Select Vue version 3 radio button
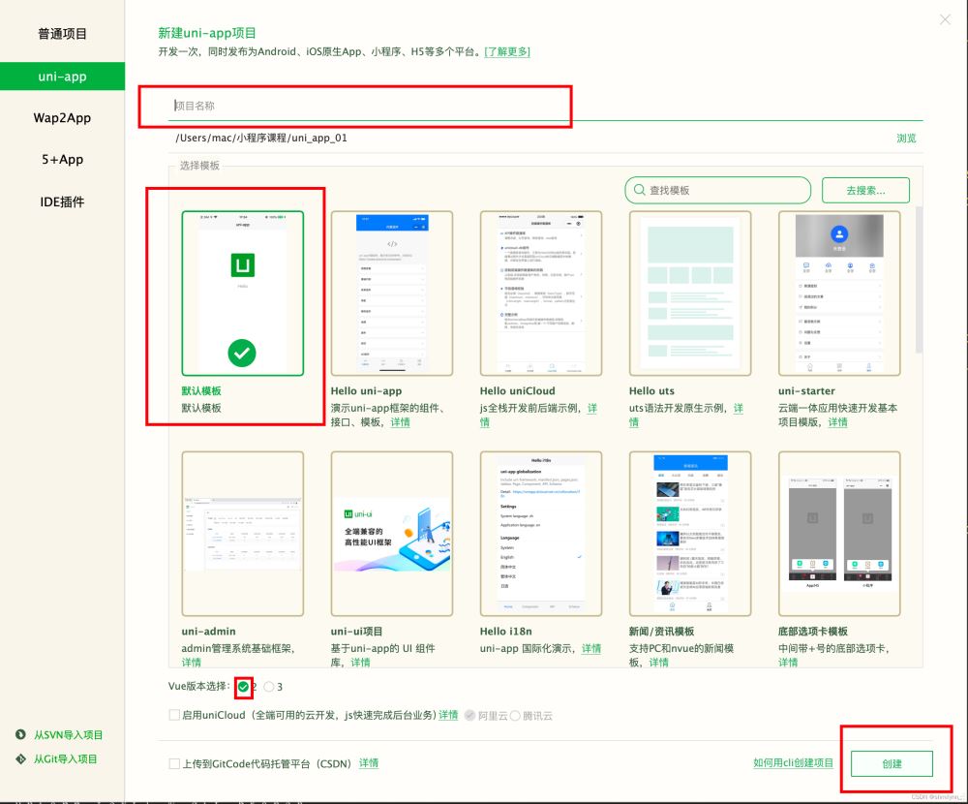This screenshot has height=804, width=968. (x=269, y=687)
